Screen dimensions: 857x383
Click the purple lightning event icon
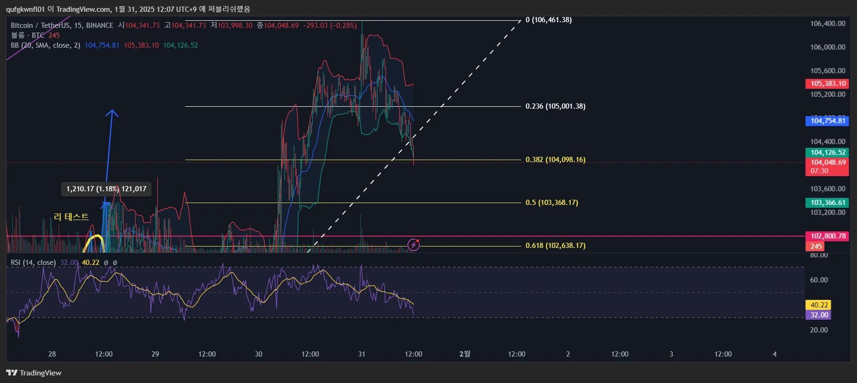pyautogui.click(x=413, y=245)
